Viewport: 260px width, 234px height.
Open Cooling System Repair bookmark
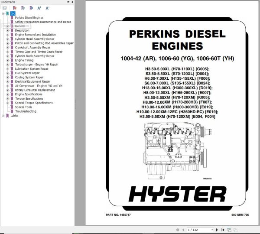coord(29,77)
